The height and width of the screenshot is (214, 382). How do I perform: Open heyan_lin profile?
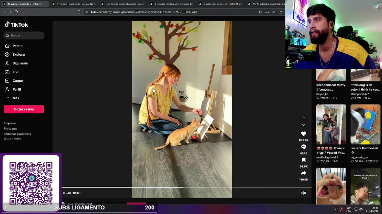click(x=322, y=94)
